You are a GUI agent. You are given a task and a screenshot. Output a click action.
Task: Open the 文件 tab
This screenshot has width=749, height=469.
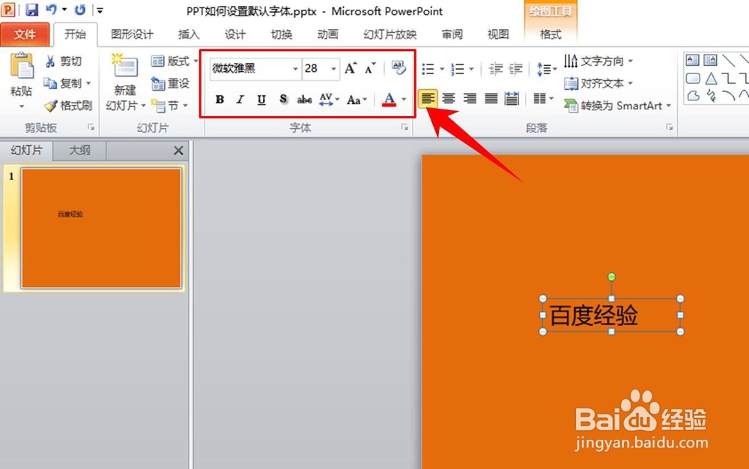25,34
